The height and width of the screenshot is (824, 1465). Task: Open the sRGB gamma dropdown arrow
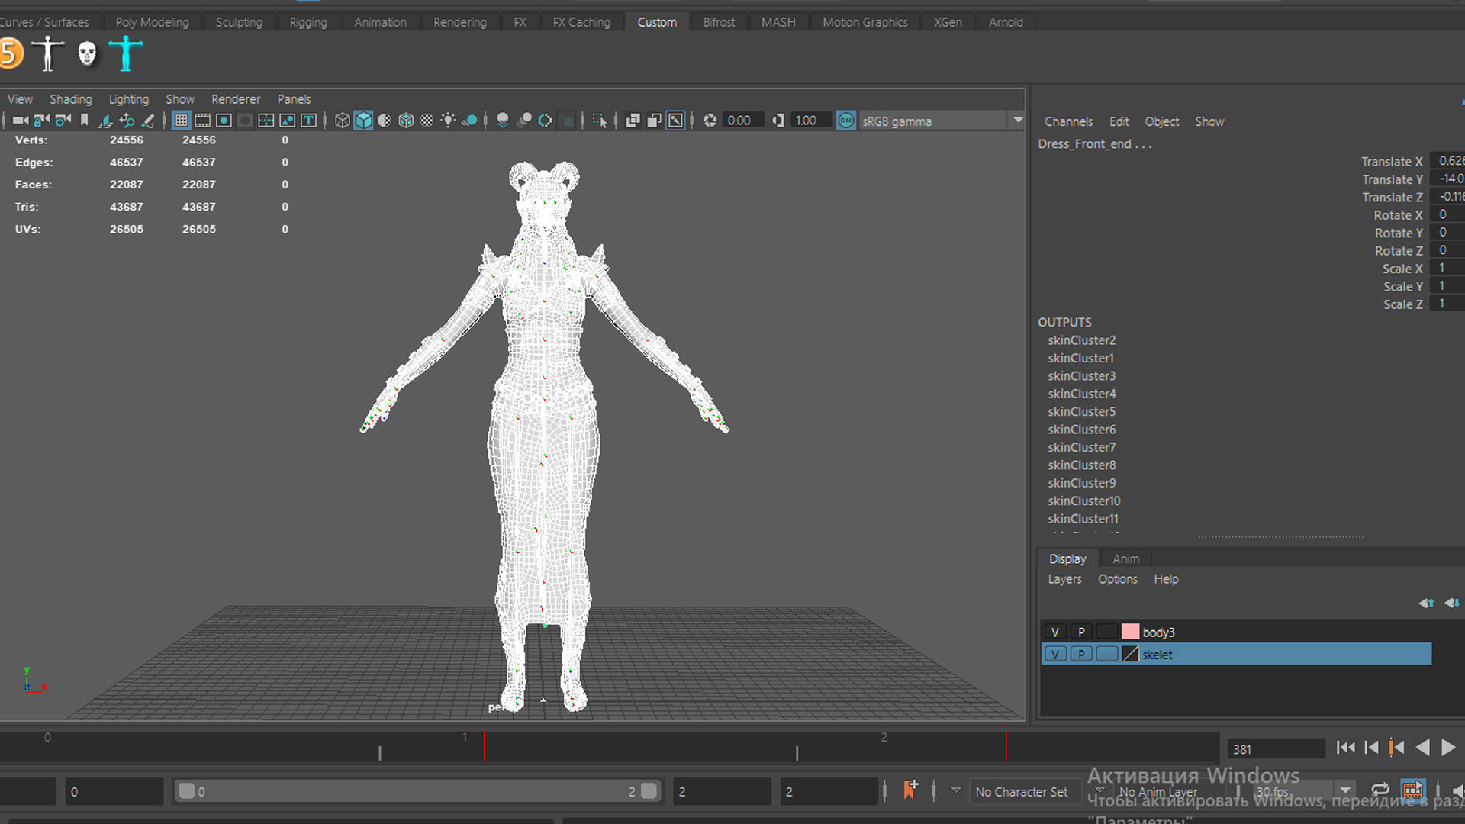coord(1018,121)
